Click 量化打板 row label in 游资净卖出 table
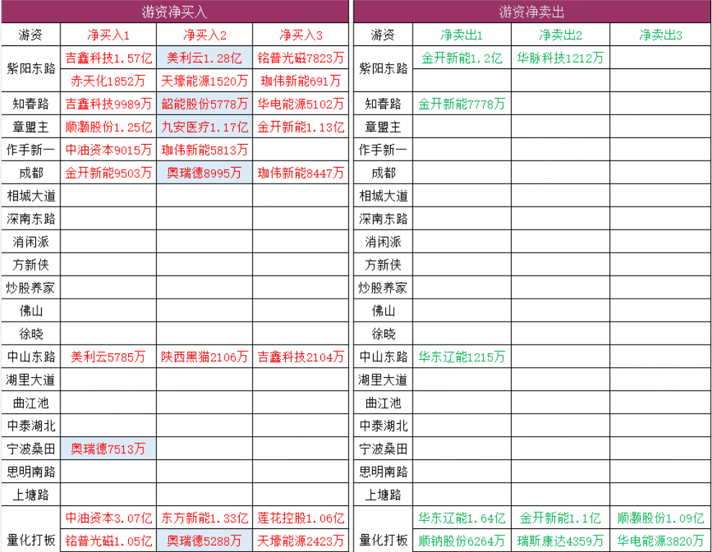 coord(383,540)
